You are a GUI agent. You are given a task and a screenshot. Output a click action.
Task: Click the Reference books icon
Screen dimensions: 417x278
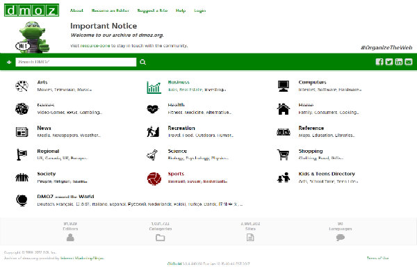click(284, 132)
